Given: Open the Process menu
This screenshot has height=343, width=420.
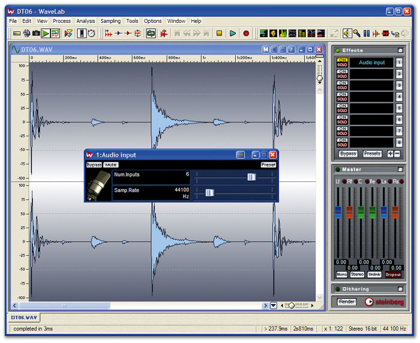Looking at the screenshot, I should click(x=62, y=21).
